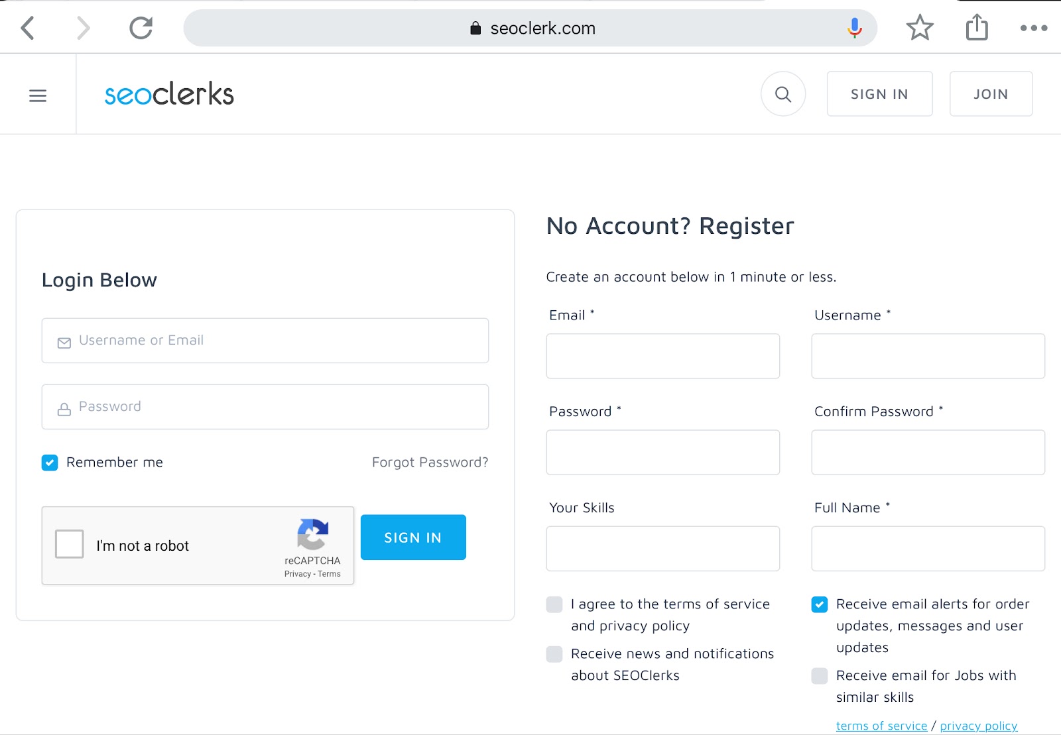Reload the page
Viewport: 1061px width, 735px height.
(141, 28)
